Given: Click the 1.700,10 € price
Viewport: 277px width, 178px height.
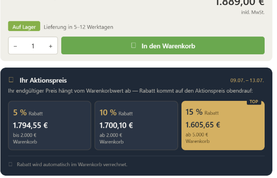Looking at the screenshot, I should pos(116,126).
